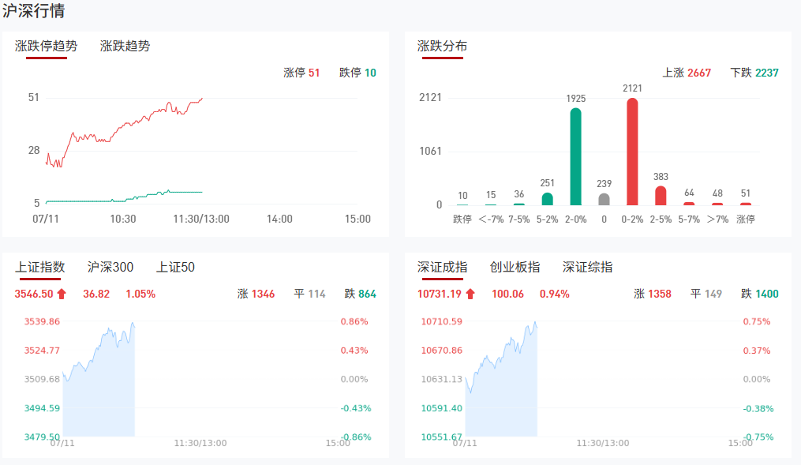Click the 涨跌分布 heading
This screenshot has width=801, height=465.
pos(442,46)
